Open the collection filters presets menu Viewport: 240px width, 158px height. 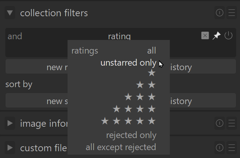(x=231, y=13)
